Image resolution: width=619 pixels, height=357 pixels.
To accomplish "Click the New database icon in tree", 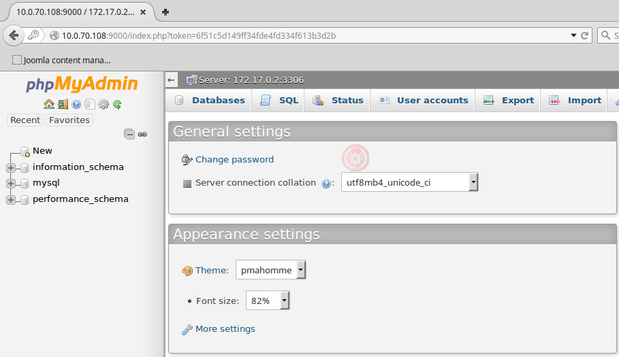I will coord(25,152).
